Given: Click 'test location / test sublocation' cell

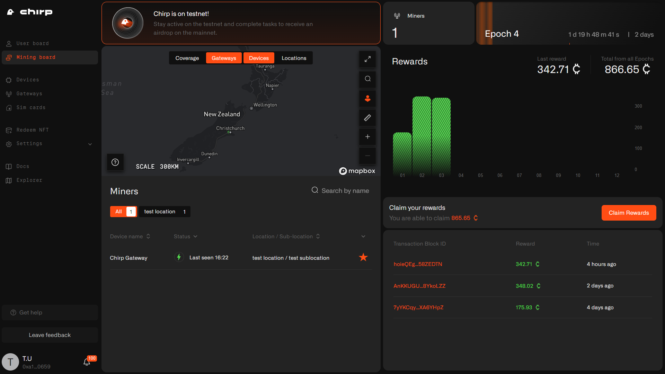Looking at the screenshot, I should [291, 258].
